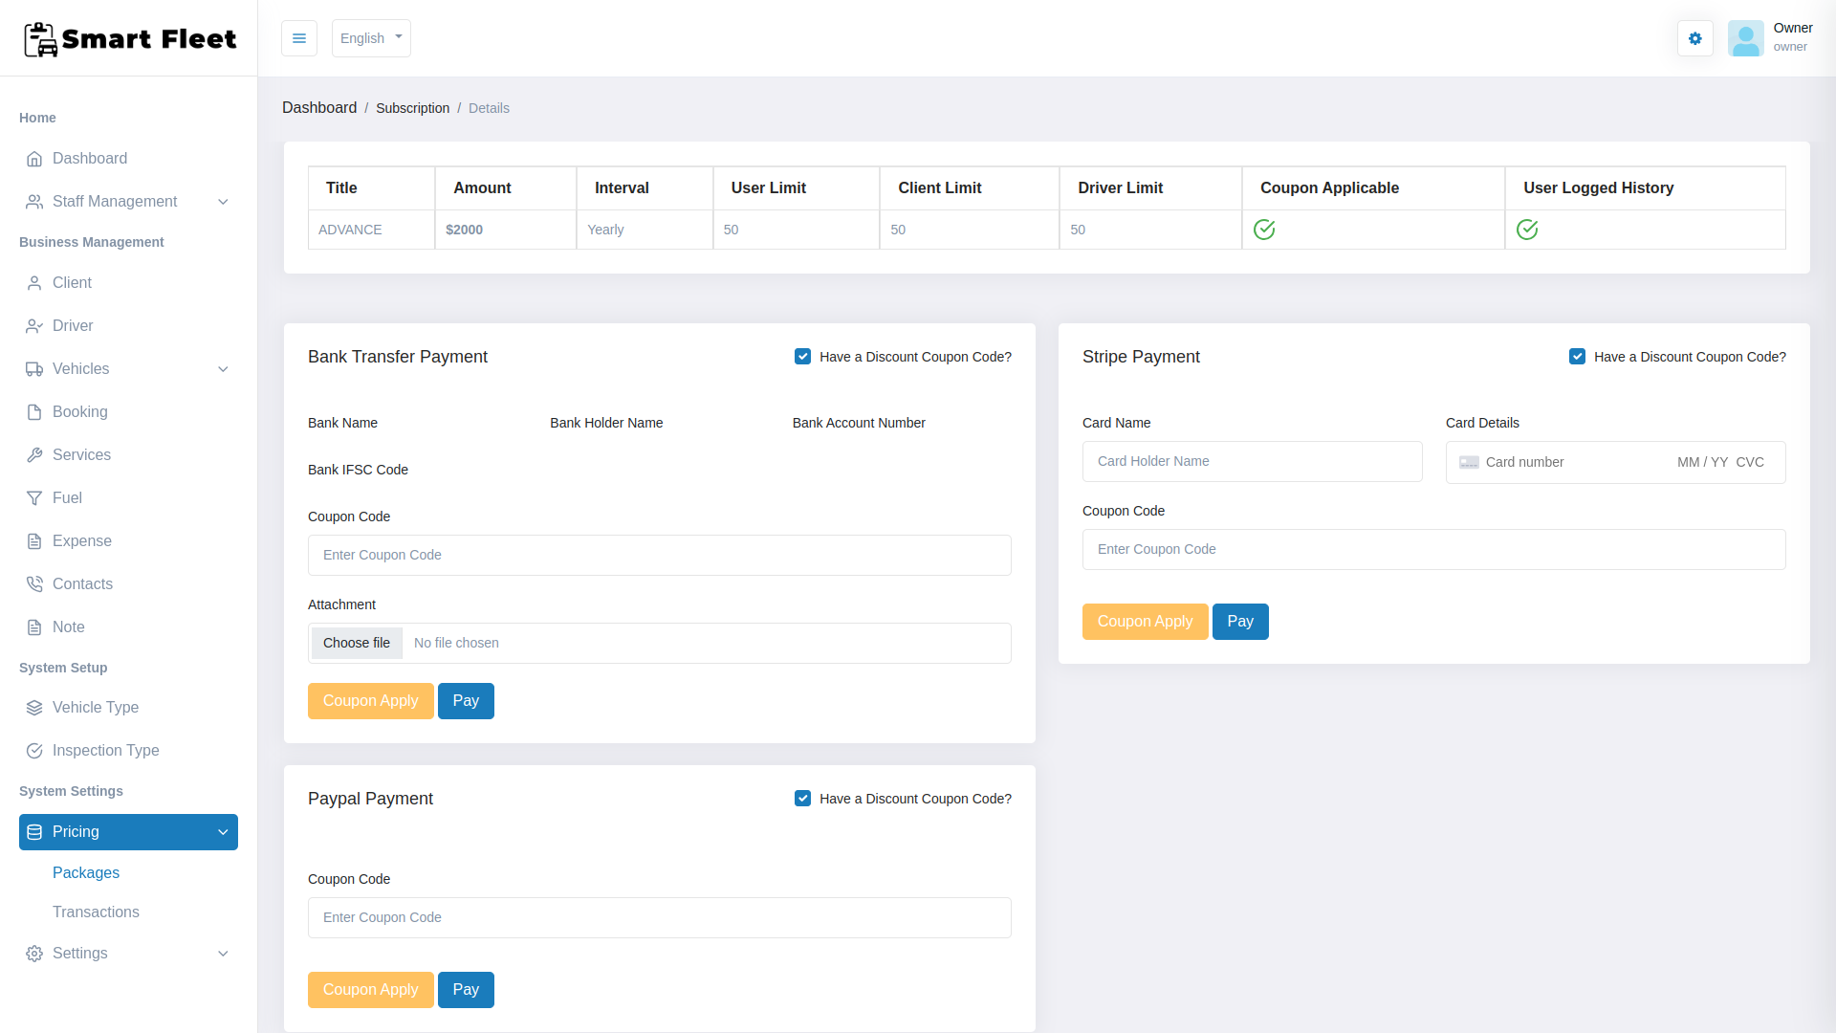Click Choose file for the attachment
The height and width of the screenshot is (1033, 1836).
click(x=356, y=643)
